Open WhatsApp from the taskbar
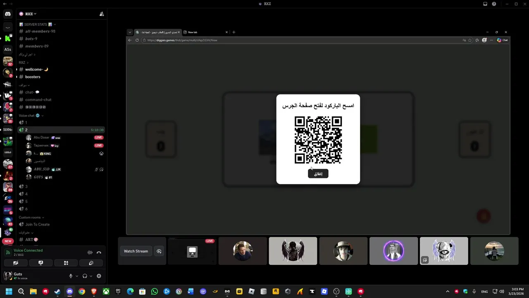Viewport: 529px width, 298px height. (x=155, y=291)
